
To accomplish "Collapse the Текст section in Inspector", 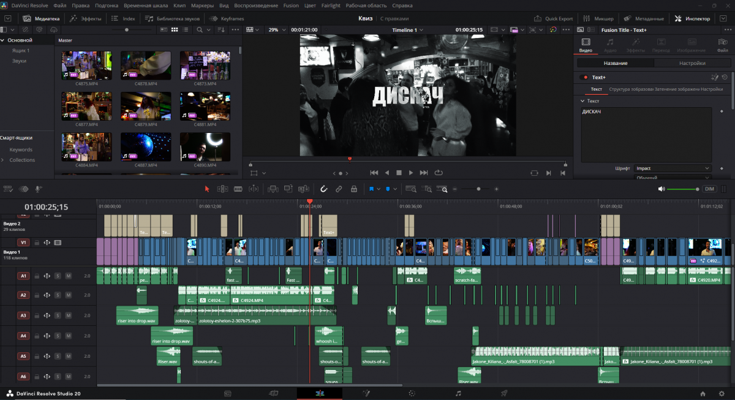I will [x=583, y=100].
